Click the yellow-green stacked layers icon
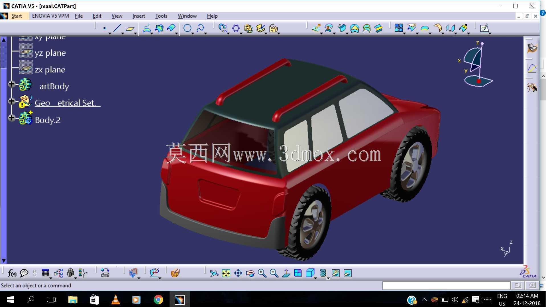 coord(378,28)
